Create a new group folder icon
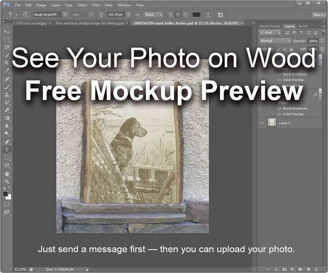 [300, 269]
